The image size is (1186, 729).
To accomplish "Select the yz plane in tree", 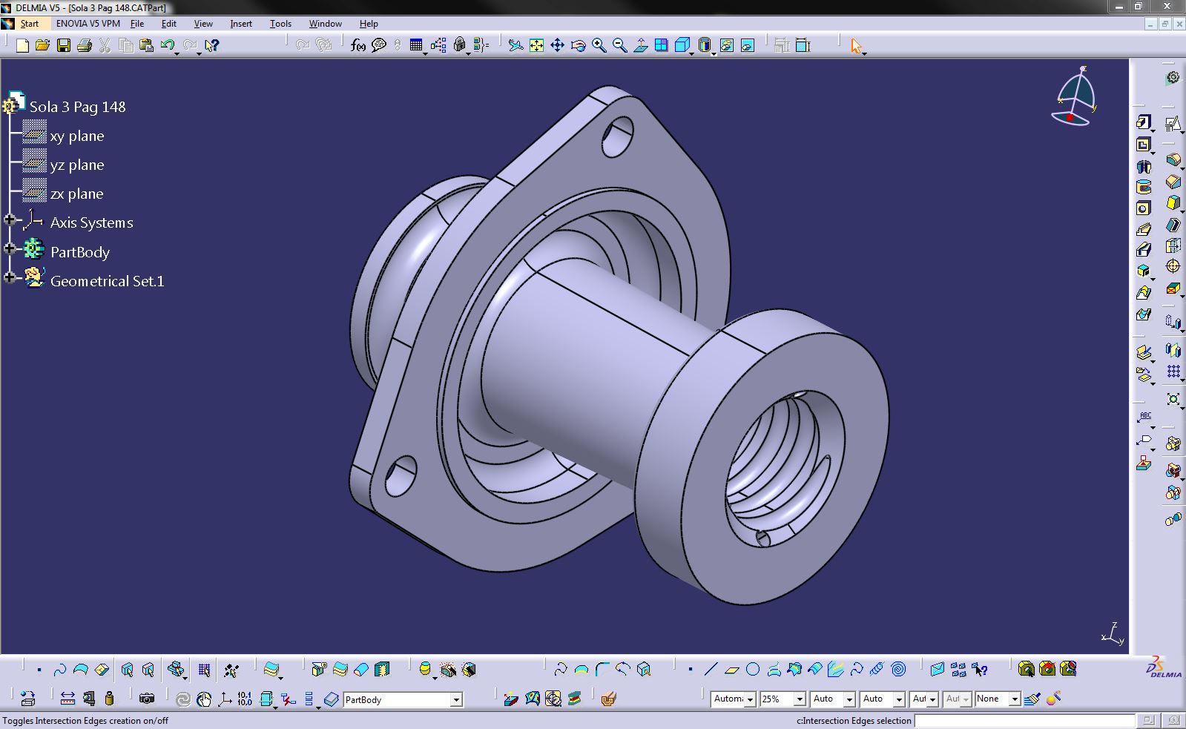I will pyautogui.click(x=77, y=165).
